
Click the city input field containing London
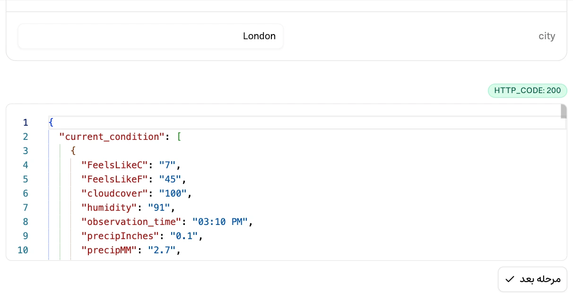150,36
